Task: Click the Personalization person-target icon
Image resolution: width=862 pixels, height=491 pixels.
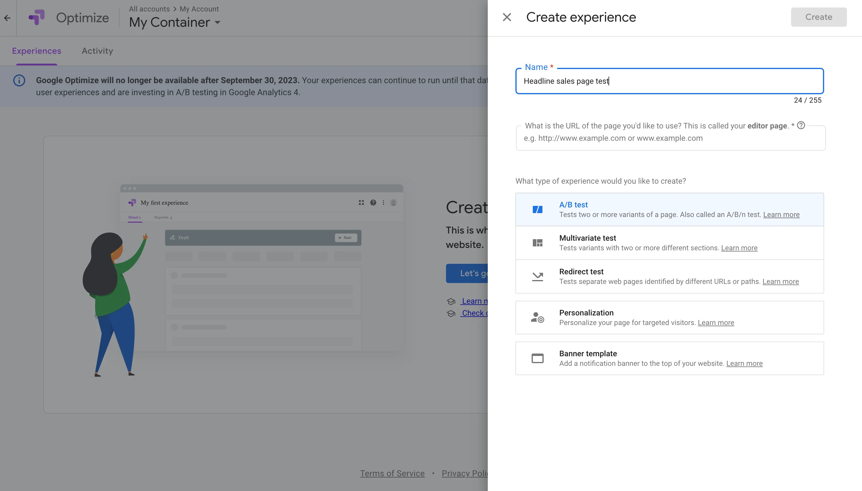Action: click(537, 317)
